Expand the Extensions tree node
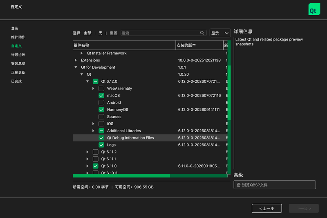 [76, 60]
